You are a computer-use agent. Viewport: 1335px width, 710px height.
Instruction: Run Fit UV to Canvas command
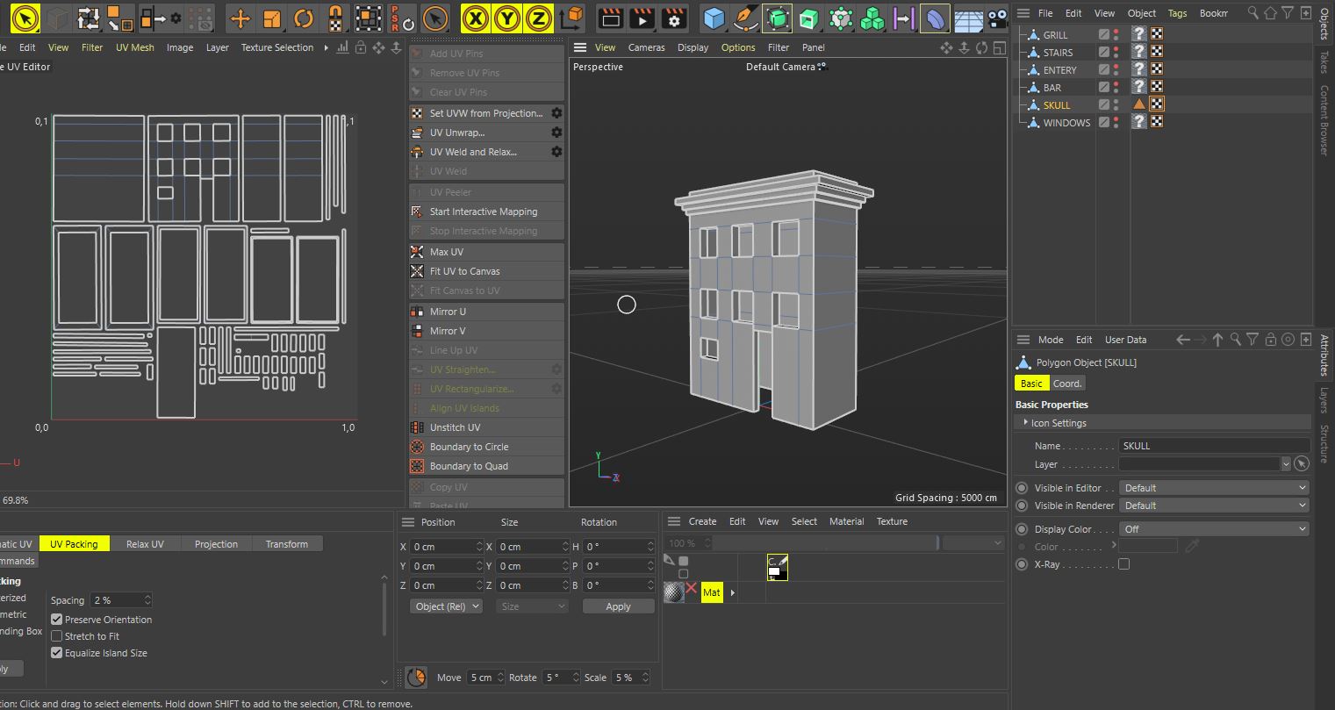tap(487, 271)
